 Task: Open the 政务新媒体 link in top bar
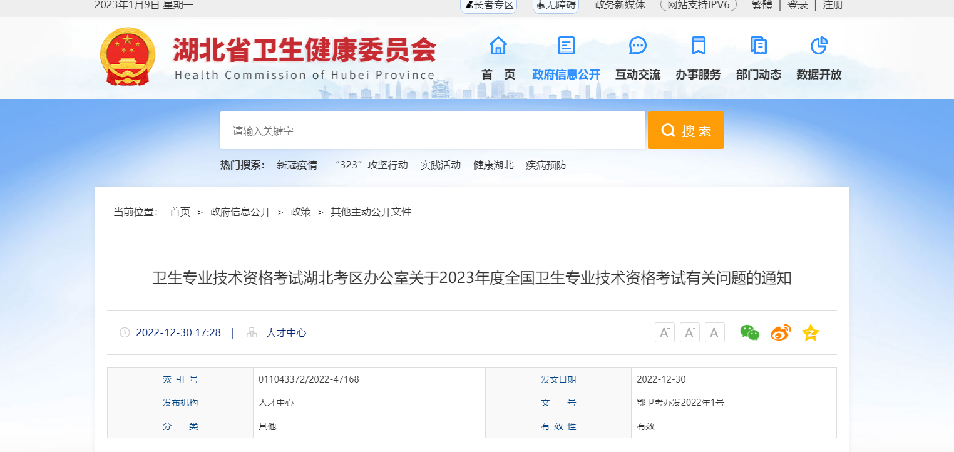619,5
